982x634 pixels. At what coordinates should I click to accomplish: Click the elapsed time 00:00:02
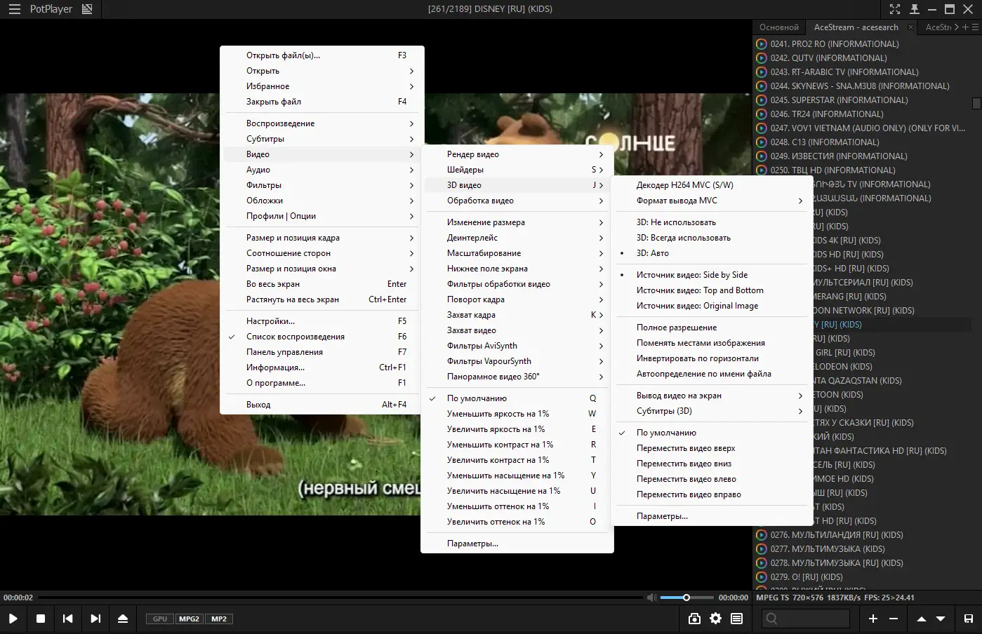pyautogui.click(x=18, y=598)
